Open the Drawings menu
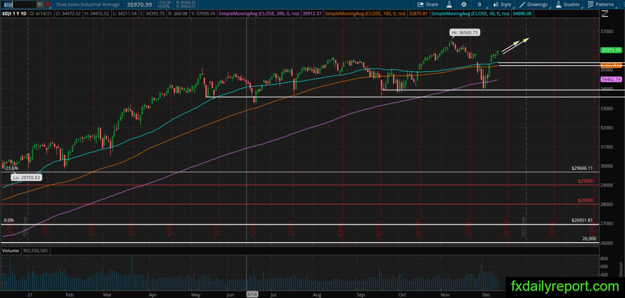This screenshot has width=625, height=298. (x=533, y=4)
